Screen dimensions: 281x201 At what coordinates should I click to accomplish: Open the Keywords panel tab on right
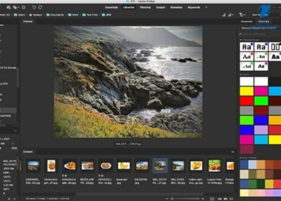tap(247, 22)
